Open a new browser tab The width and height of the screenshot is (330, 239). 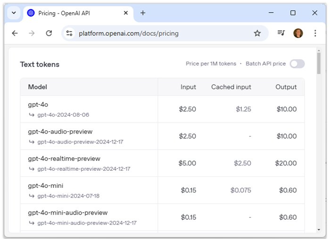(143, 13)
